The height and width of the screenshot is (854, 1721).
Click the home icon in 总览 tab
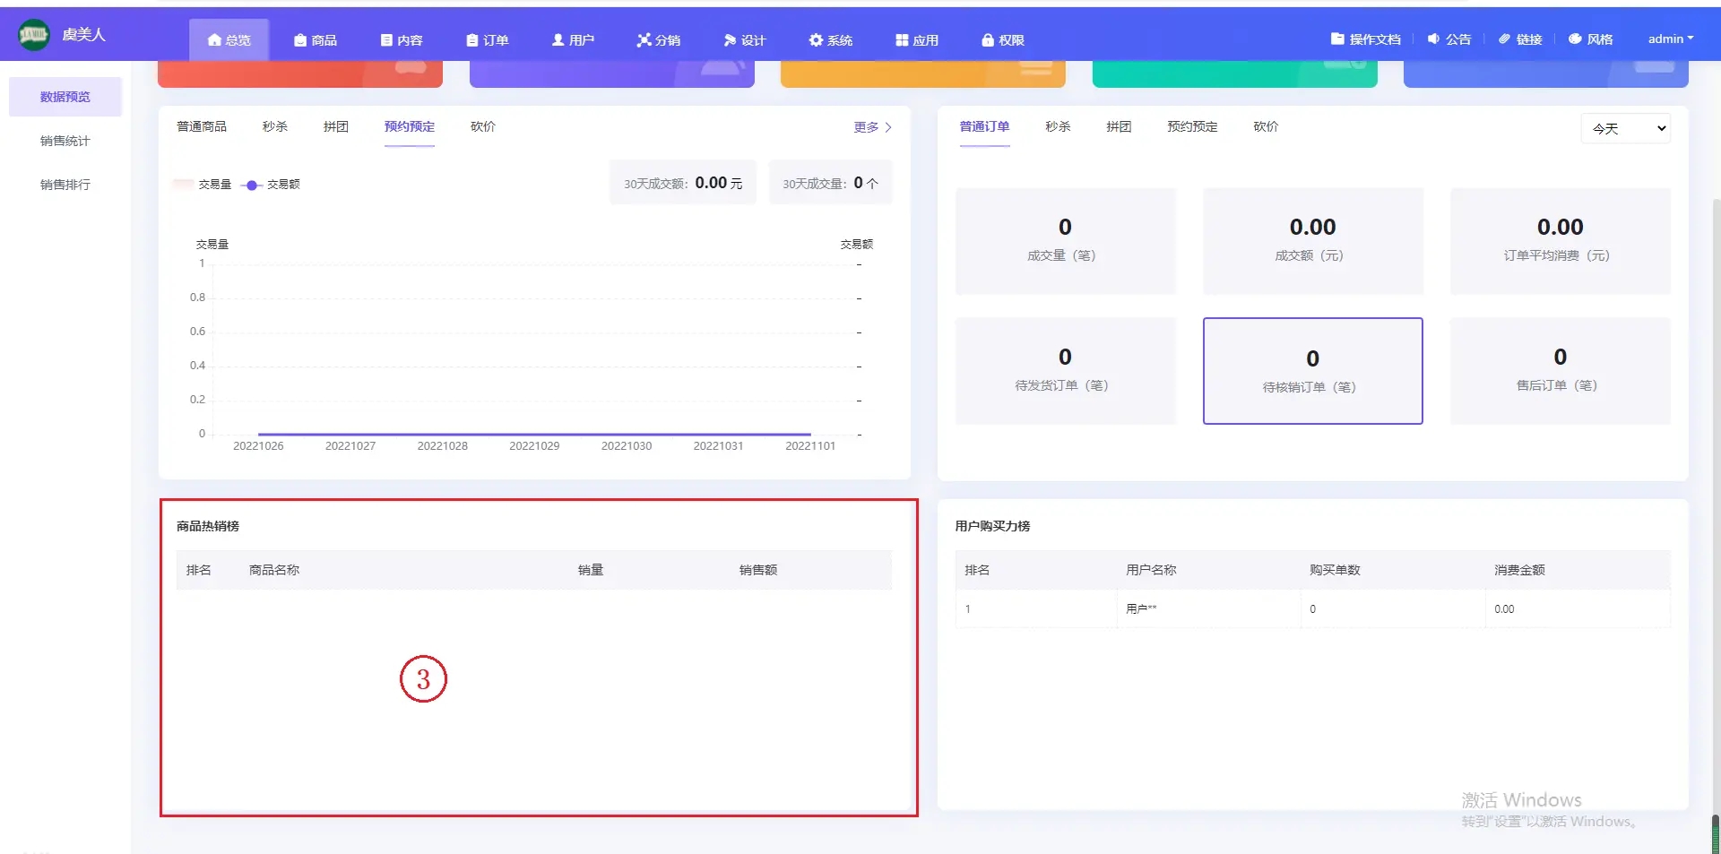click(214, 40)
